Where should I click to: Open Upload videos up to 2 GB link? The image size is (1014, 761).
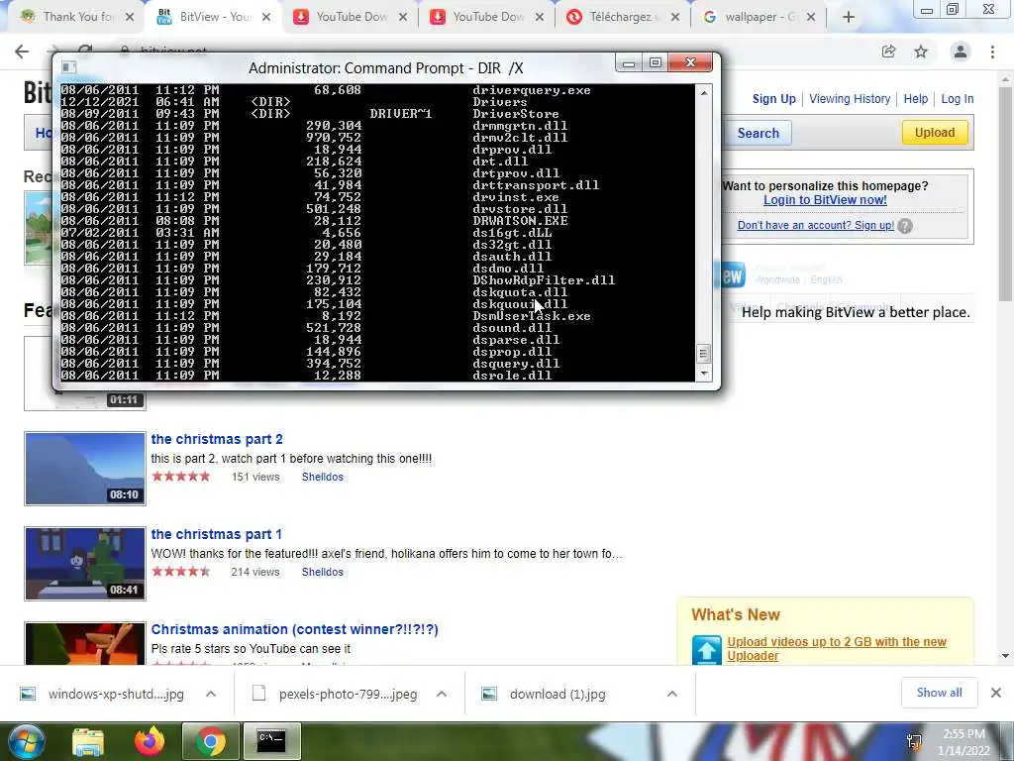tap(836, 649)
